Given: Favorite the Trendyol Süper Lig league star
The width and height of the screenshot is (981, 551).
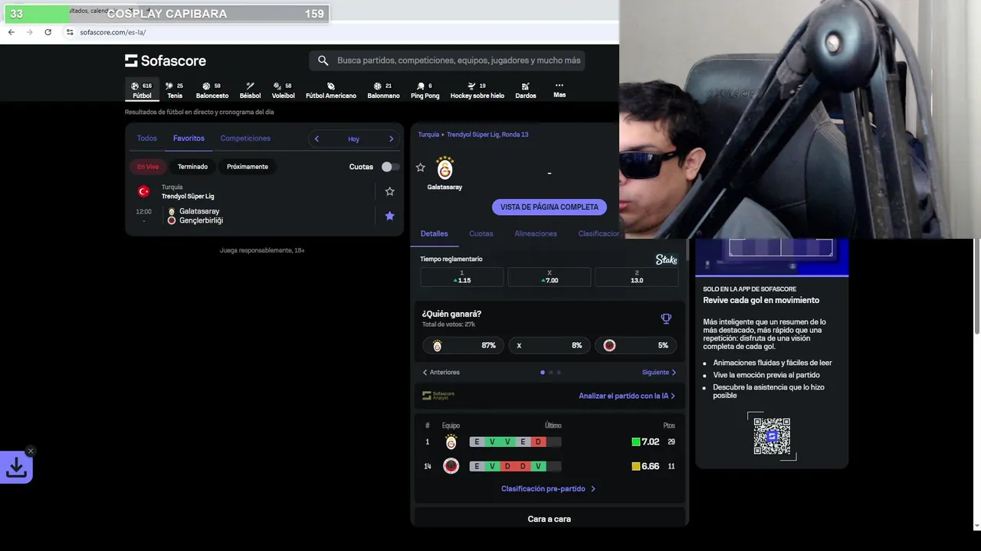Looking at the screenshot, I should (x=389, y=191).
